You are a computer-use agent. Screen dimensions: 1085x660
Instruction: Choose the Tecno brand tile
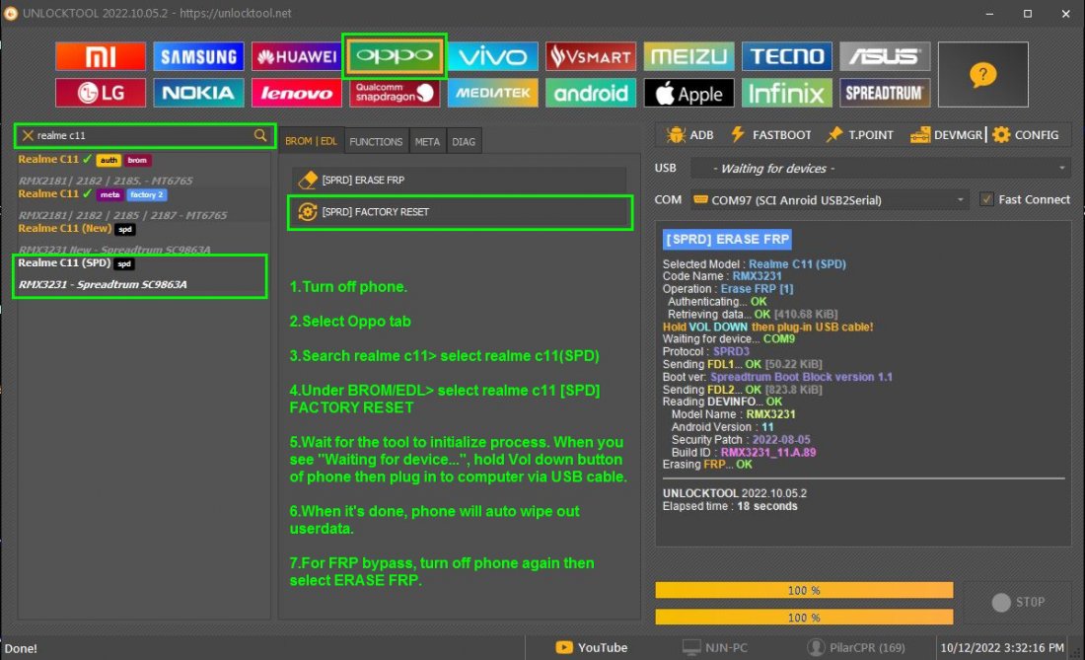pos(787,56)
